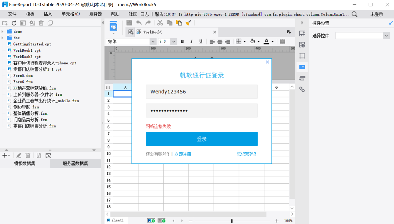This screenshot has width=394, height=224.
Task: Open the cell element panel icon
Action: click(302, 33)
